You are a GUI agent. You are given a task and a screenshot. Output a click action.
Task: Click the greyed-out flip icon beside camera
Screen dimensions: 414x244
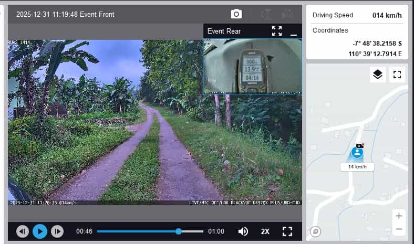(266, 14)
